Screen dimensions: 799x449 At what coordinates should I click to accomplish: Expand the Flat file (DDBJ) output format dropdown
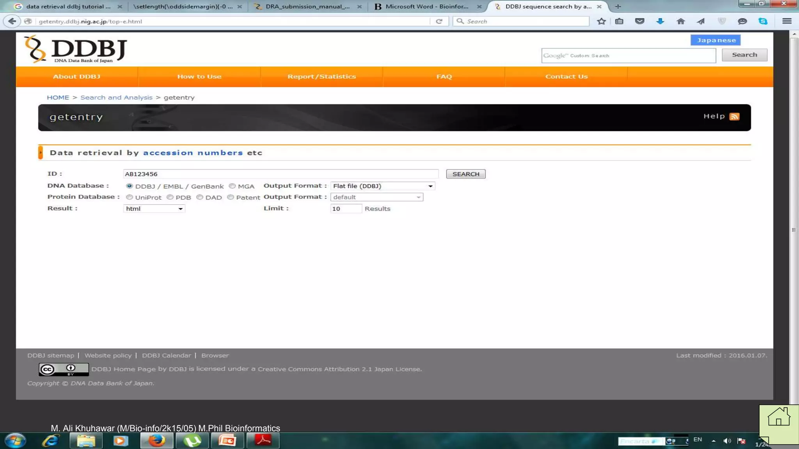(383, 186)
